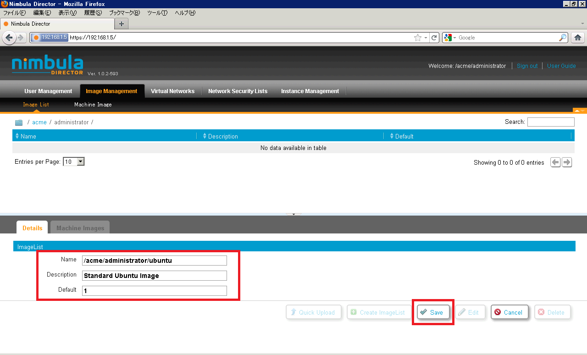Click the search magnifier icon

(563, 38)
